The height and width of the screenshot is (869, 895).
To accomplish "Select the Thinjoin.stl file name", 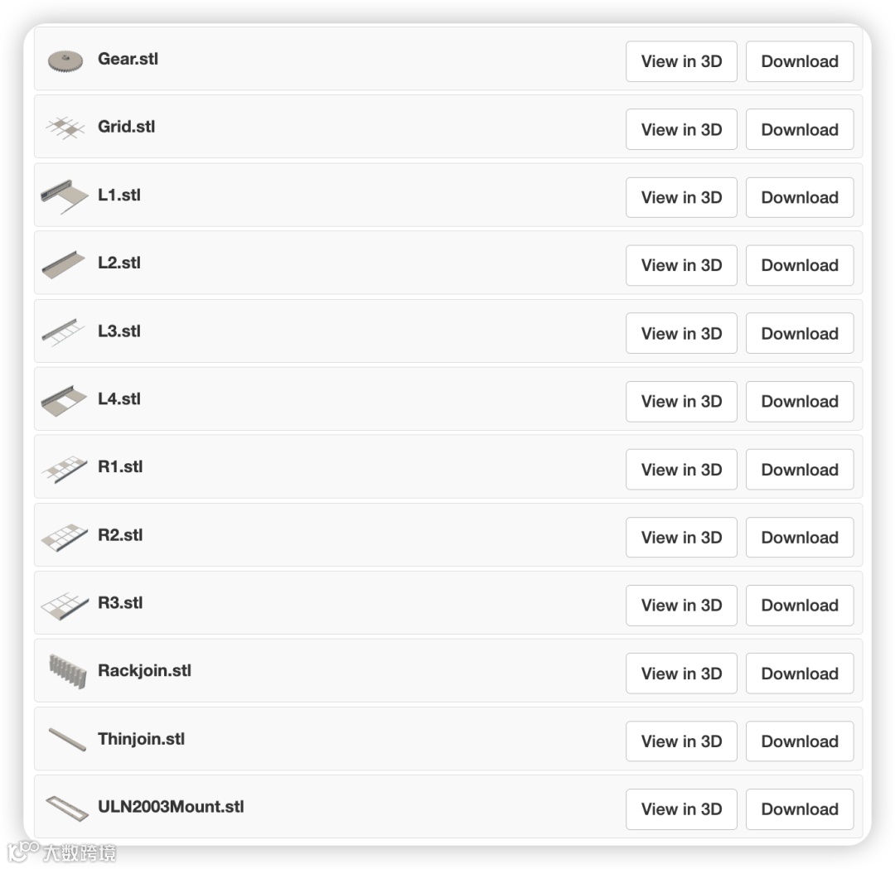I will pyautogui.click(x=141, y=739).
